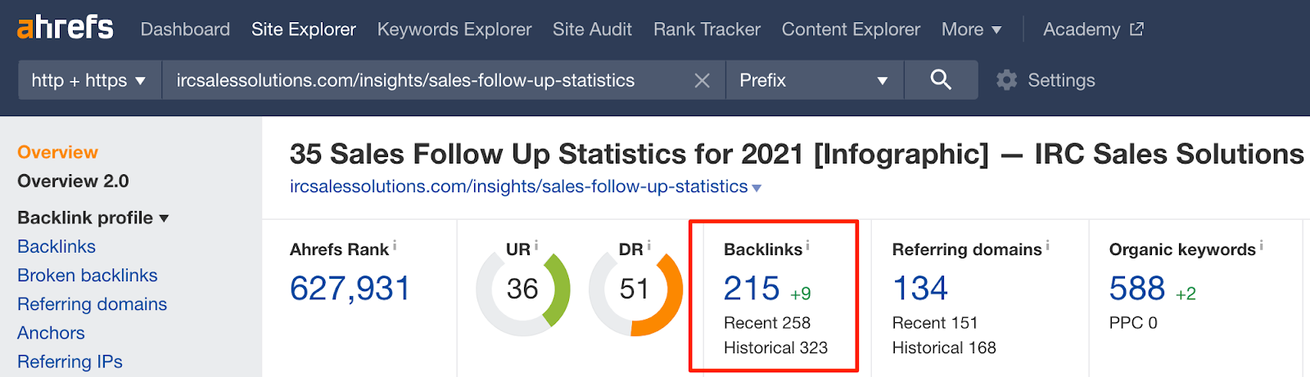Open Content Explorer
Image resolution: width=1310 pixels, height=377 pixels.
(x=851, y=29)
